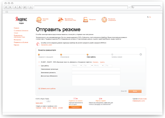Focus the browser address bar
The image size is (165, 118).
tap(81, 7)
